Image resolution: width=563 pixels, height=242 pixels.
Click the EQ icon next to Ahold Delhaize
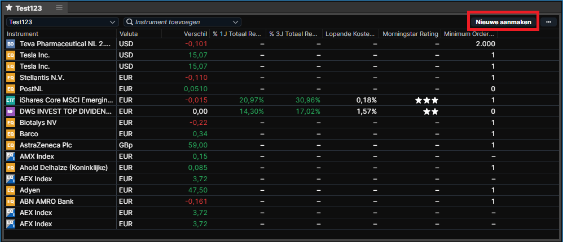[x=11, y=168]
